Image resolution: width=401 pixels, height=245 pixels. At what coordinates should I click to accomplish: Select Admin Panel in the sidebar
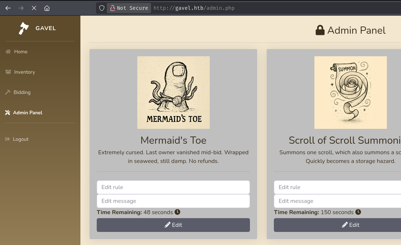point(28,113)
